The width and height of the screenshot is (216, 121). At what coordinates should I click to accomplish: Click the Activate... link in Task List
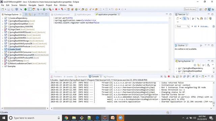click(205, 26)
